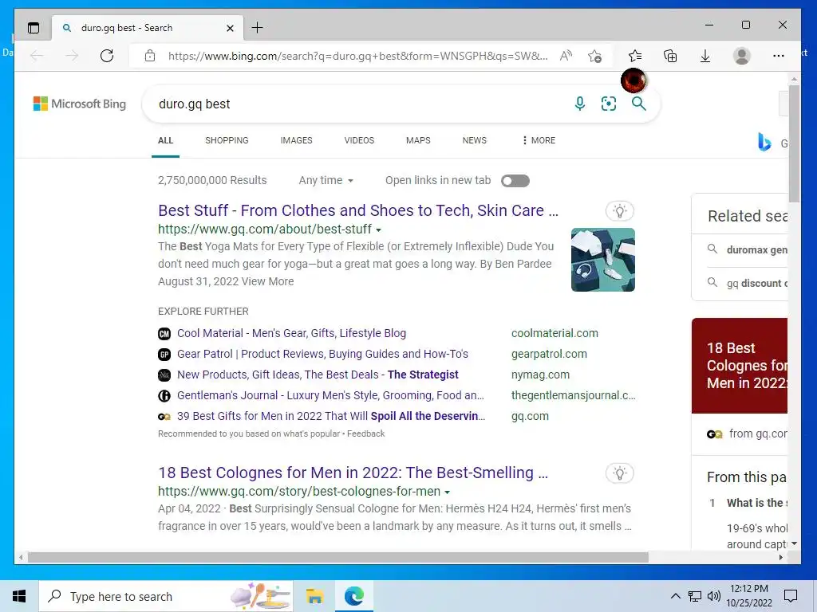817x612 pixels.
Task: Open the Favorites list icon
Action: coord(635,56)
